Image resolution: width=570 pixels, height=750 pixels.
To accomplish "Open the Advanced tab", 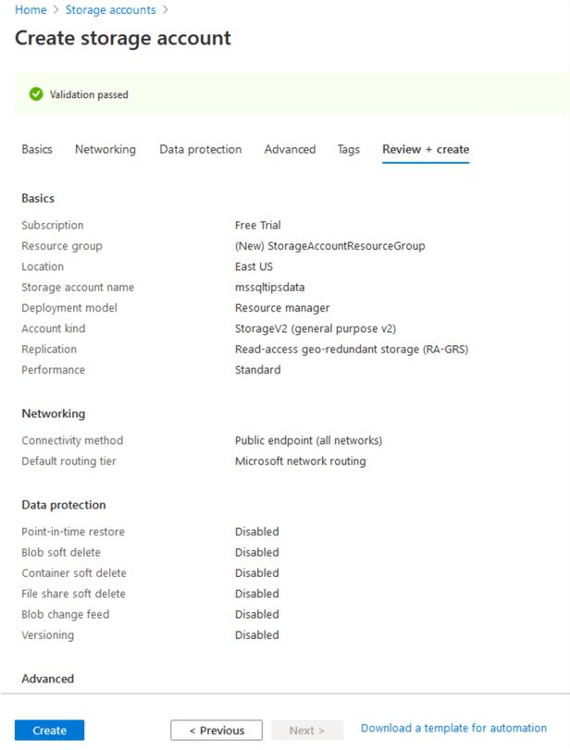I will (290, 149).
